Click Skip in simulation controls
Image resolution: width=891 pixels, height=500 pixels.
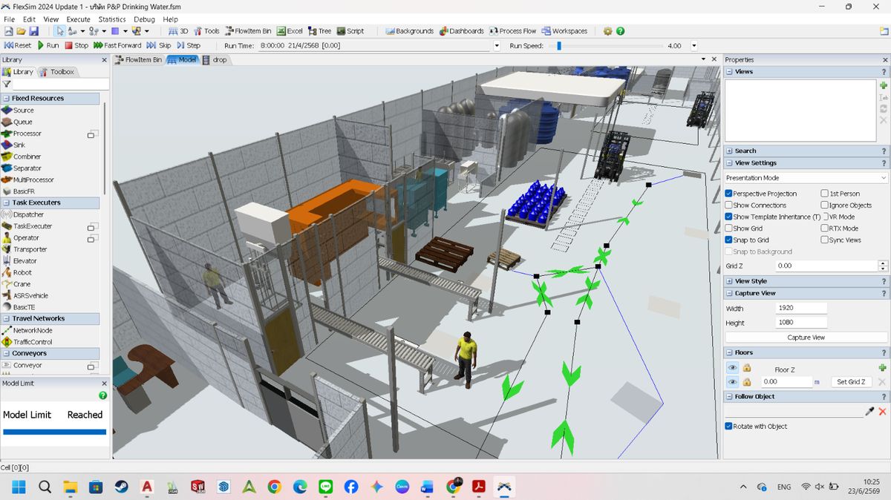pos(159,45)
